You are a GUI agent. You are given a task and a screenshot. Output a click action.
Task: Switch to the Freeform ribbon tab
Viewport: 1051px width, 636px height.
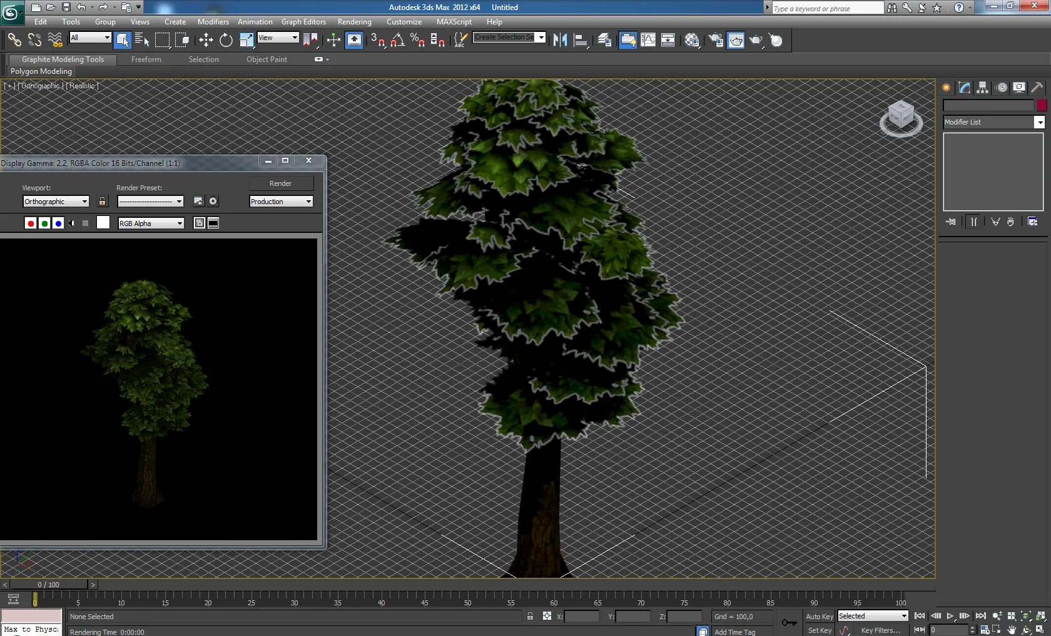146,59
